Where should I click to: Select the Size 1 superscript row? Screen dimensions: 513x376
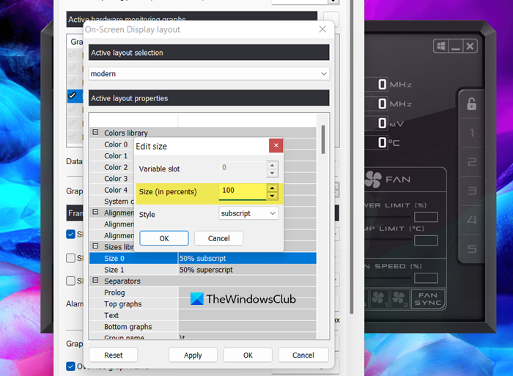203,270
